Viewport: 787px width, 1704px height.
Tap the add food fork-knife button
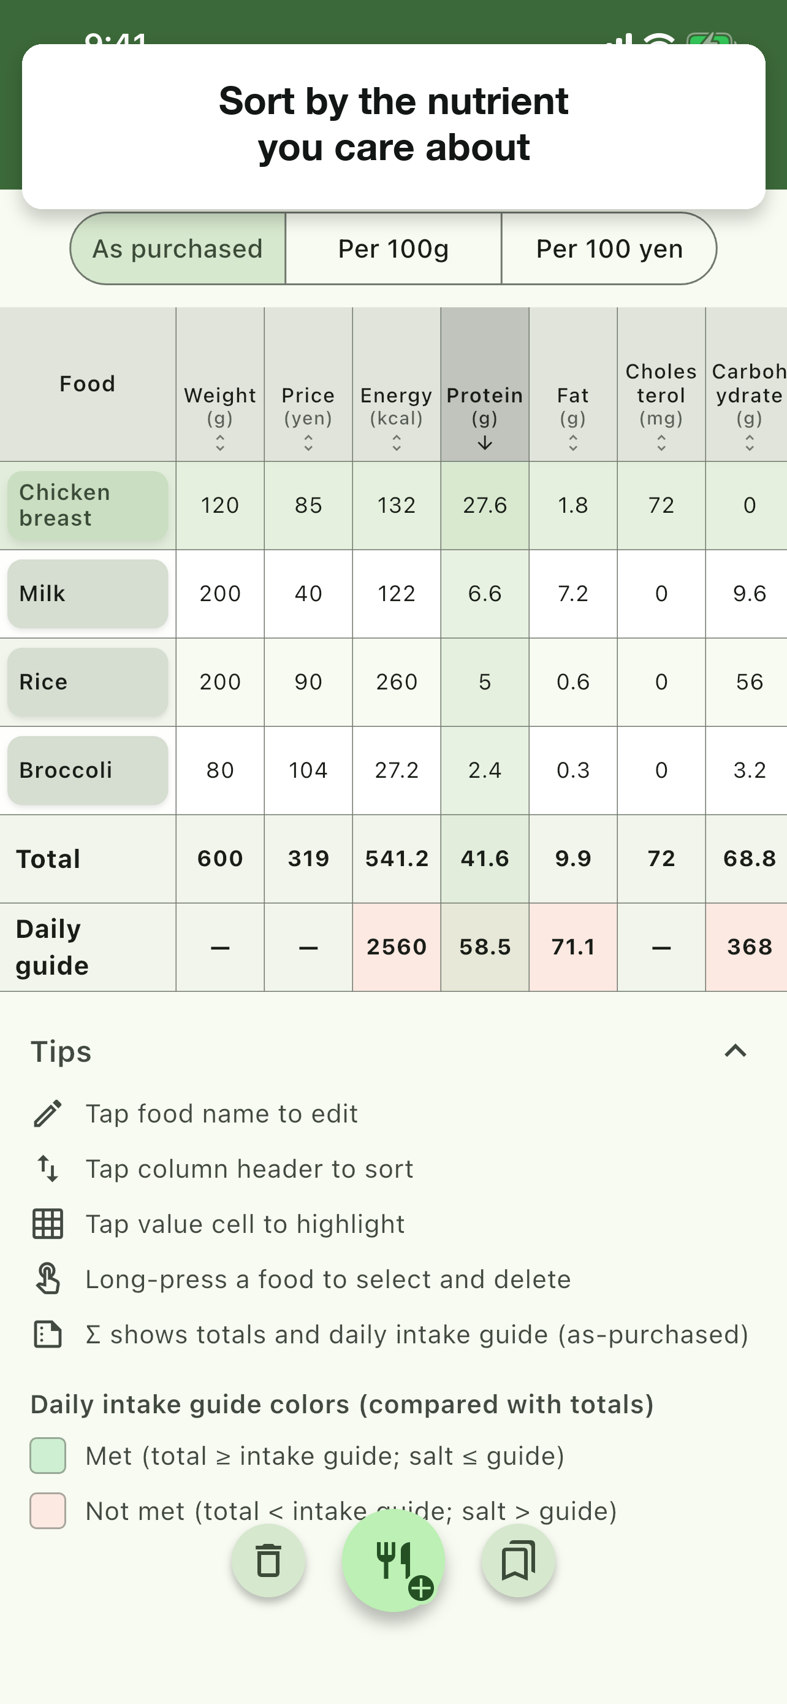(x=394, y=1560)
